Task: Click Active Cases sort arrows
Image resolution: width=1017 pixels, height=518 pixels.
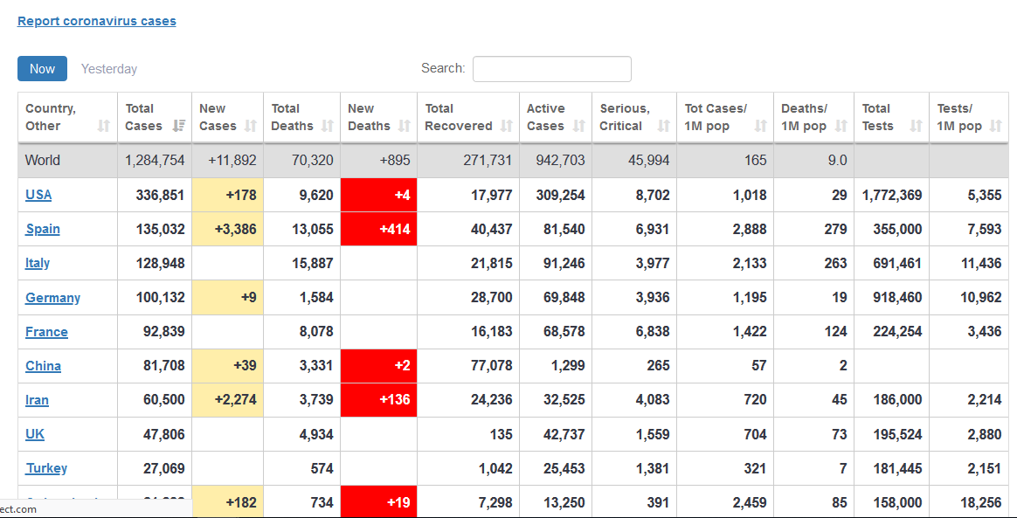Action: (579, 126)
